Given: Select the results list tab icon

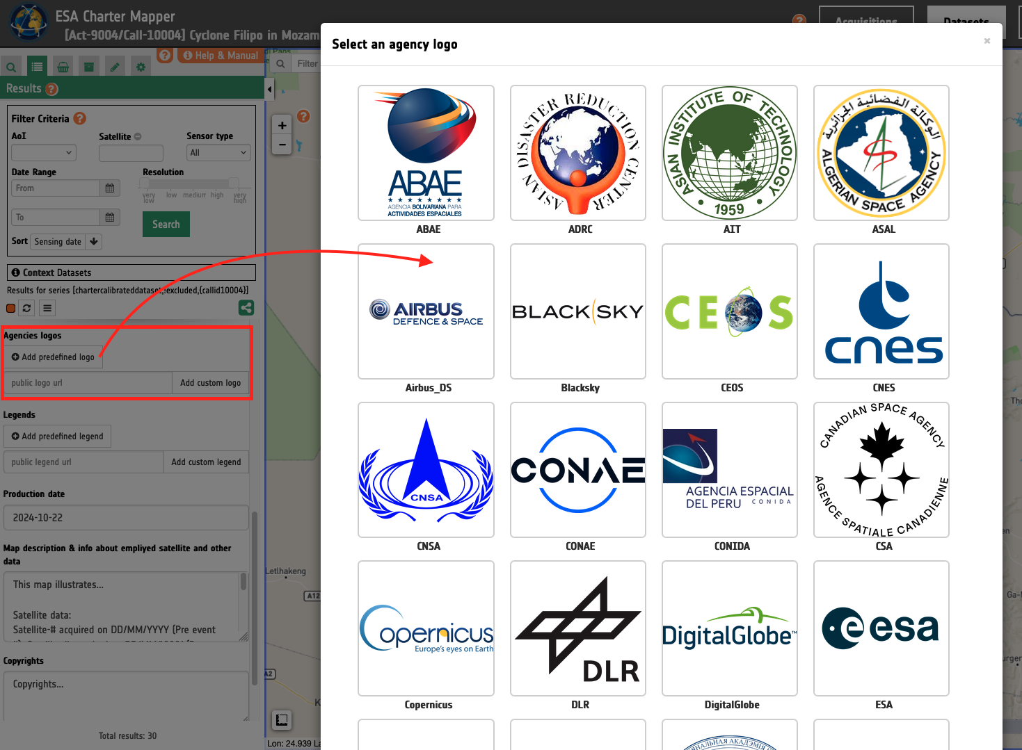Looking at the screenshot, I should [x=37, y=67].
